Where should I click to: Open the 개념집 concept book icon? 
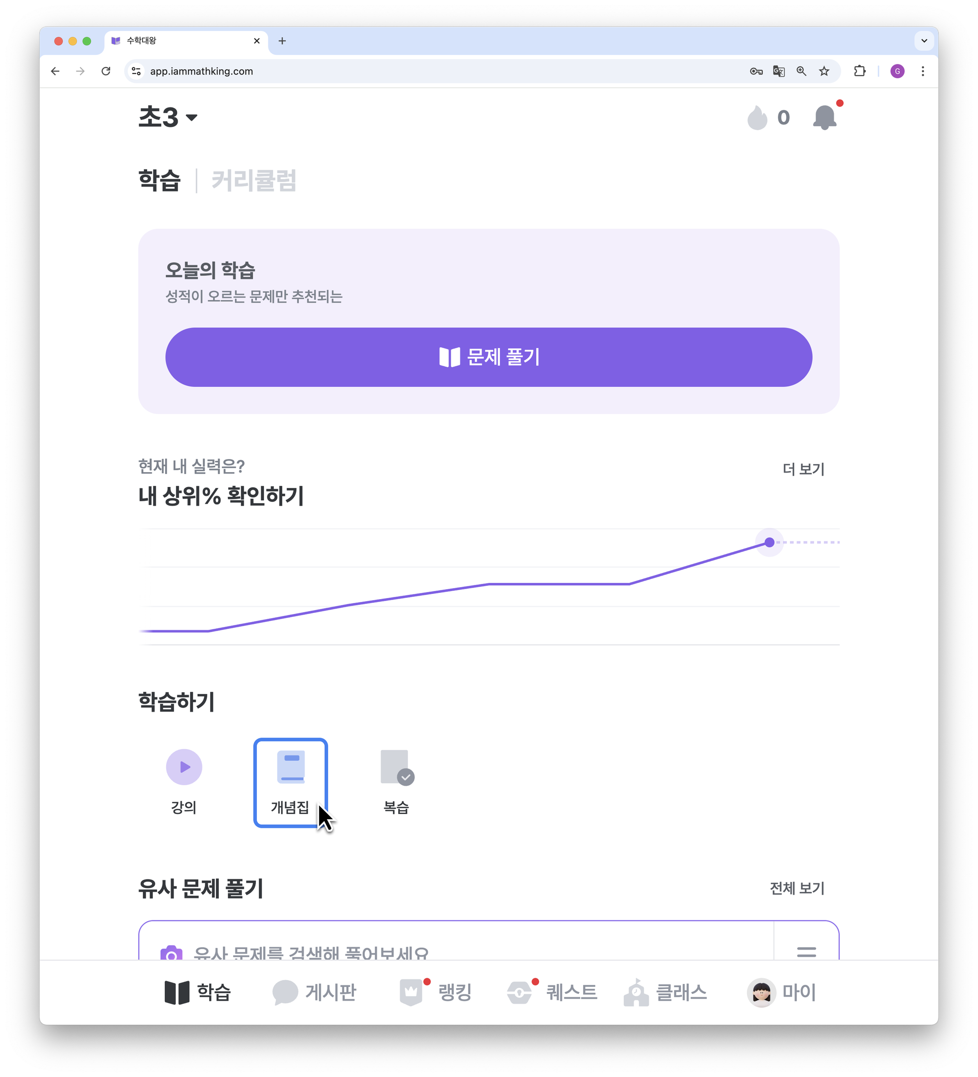point(291,767)
